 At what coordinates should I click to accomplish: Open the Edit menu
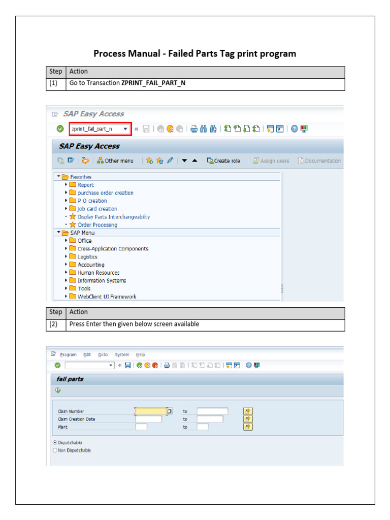[x=87, y=354]
